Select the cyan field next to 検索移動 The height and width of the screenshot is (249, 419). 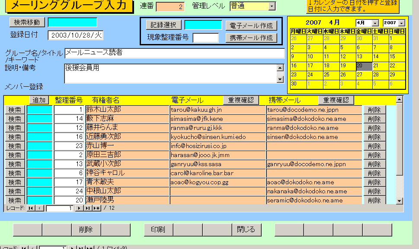pyautogui.click(x=72, y=22)
